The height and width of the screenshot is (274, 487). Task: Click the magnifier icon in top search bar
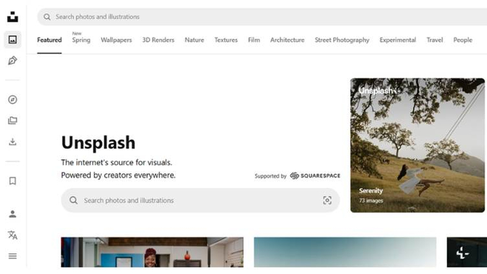(x=47, y=17)
